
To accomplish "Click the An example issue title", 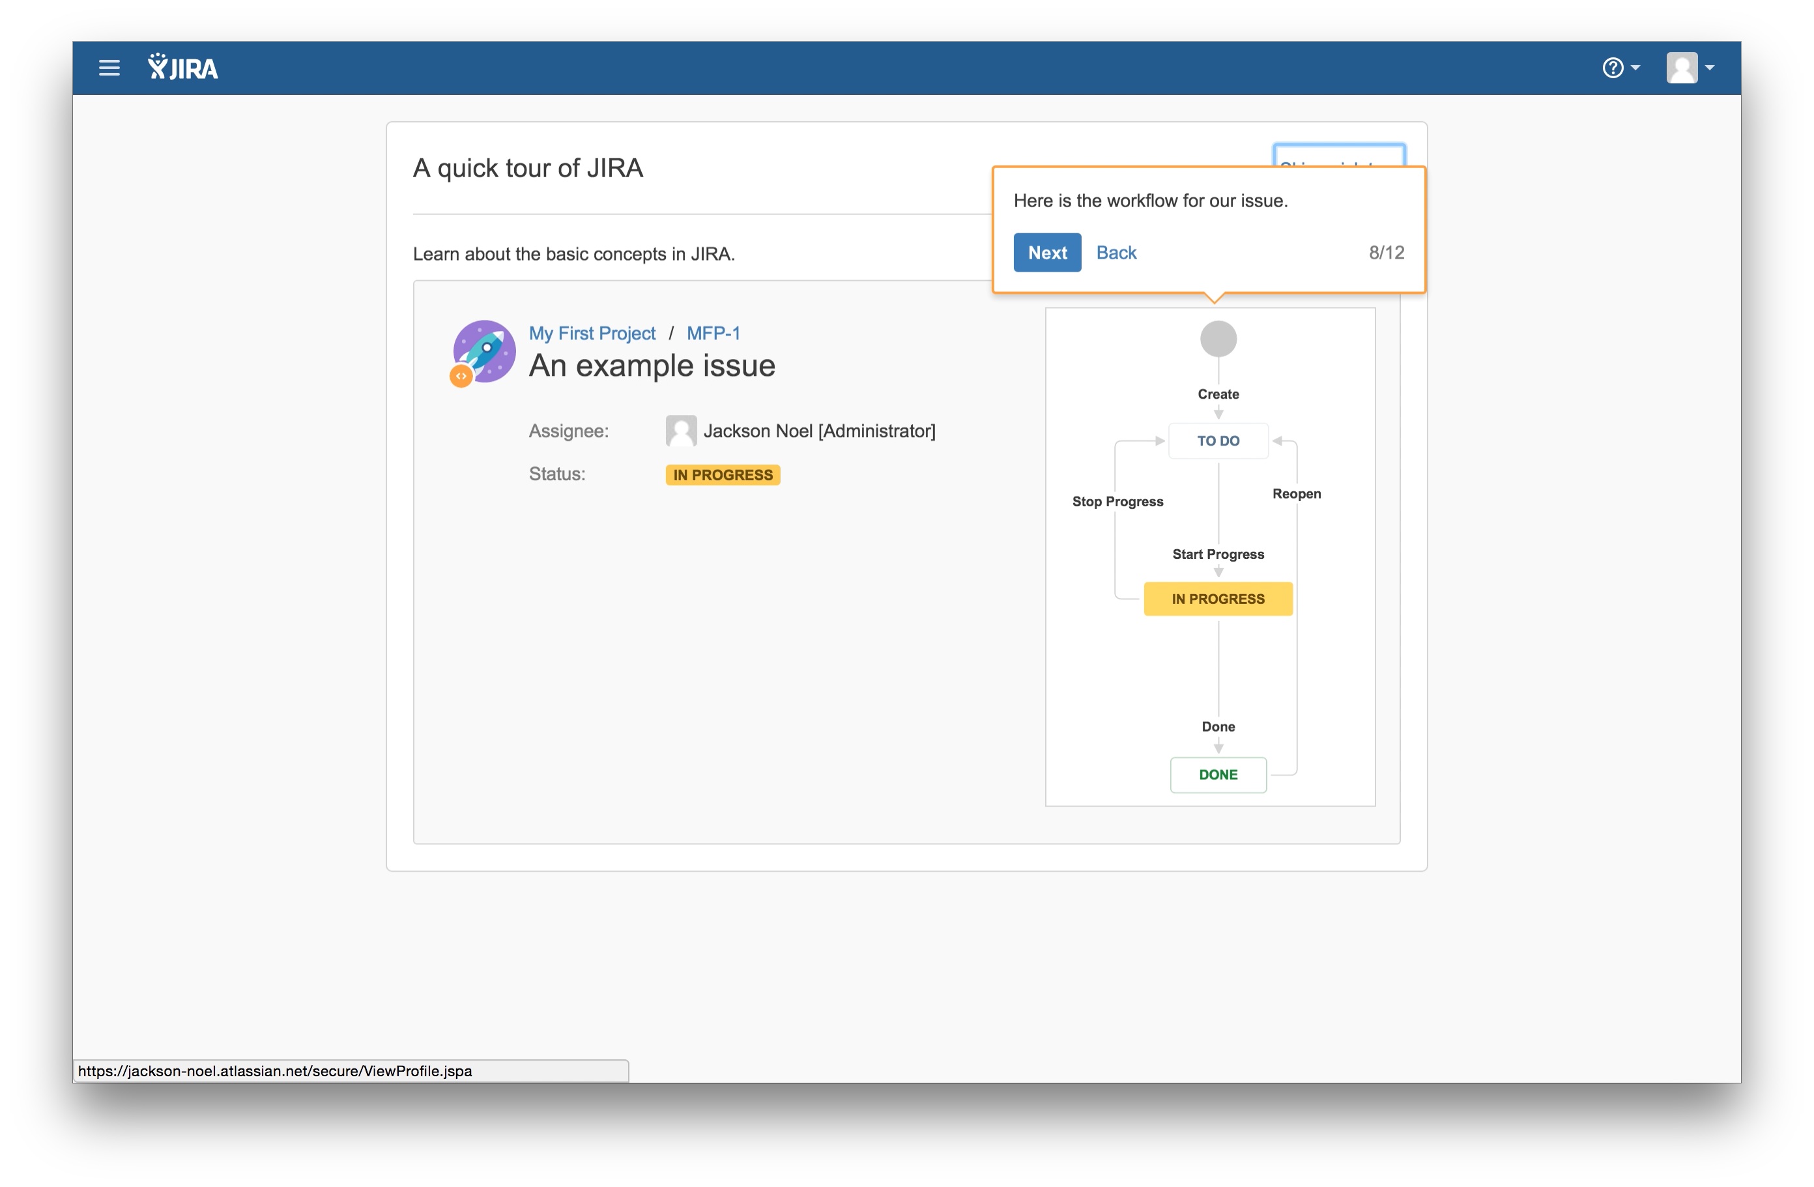I will pyautogui.click(x=652, y=365).
